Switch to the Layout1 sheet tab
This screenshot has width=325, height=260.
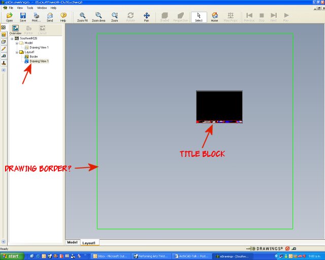[x=89, y=243]
